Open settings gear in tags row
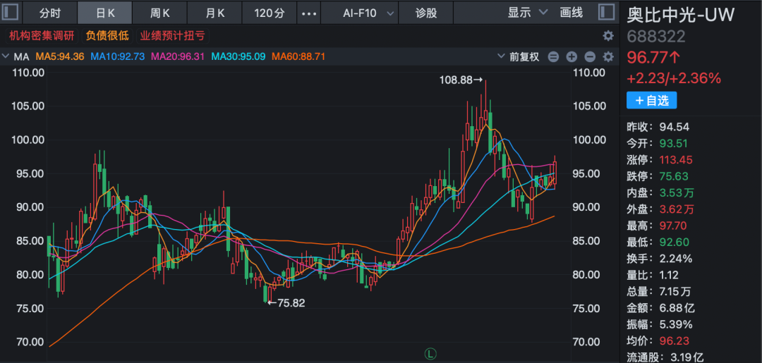 [607, 36]
